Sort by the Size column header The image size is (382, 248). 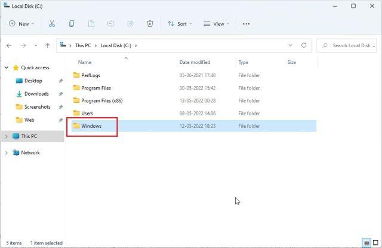291,62
